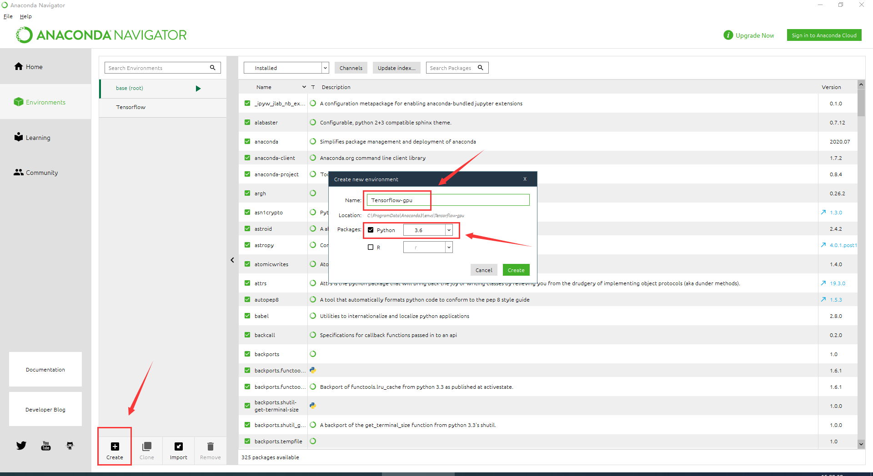Click the Search Packages field

click(x=457, y=68)
